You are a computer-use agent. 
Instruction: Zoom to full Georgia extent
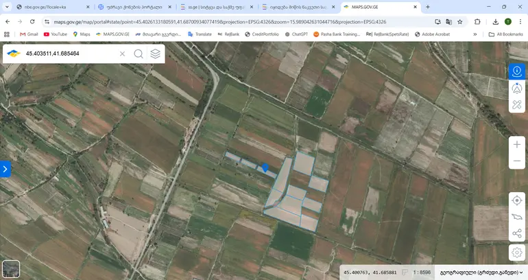517,217
